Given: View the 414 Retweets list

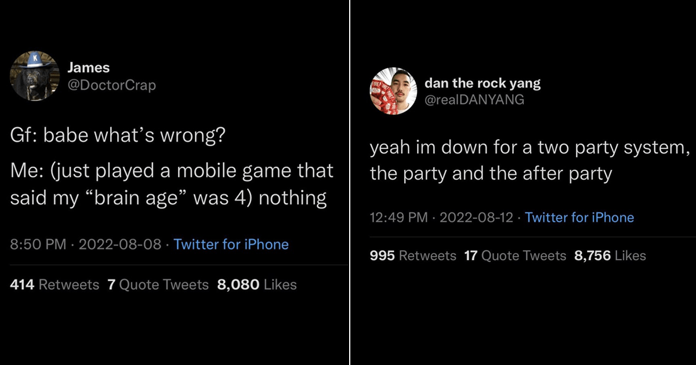Looking at the screenshot, I should pos(55,284).
